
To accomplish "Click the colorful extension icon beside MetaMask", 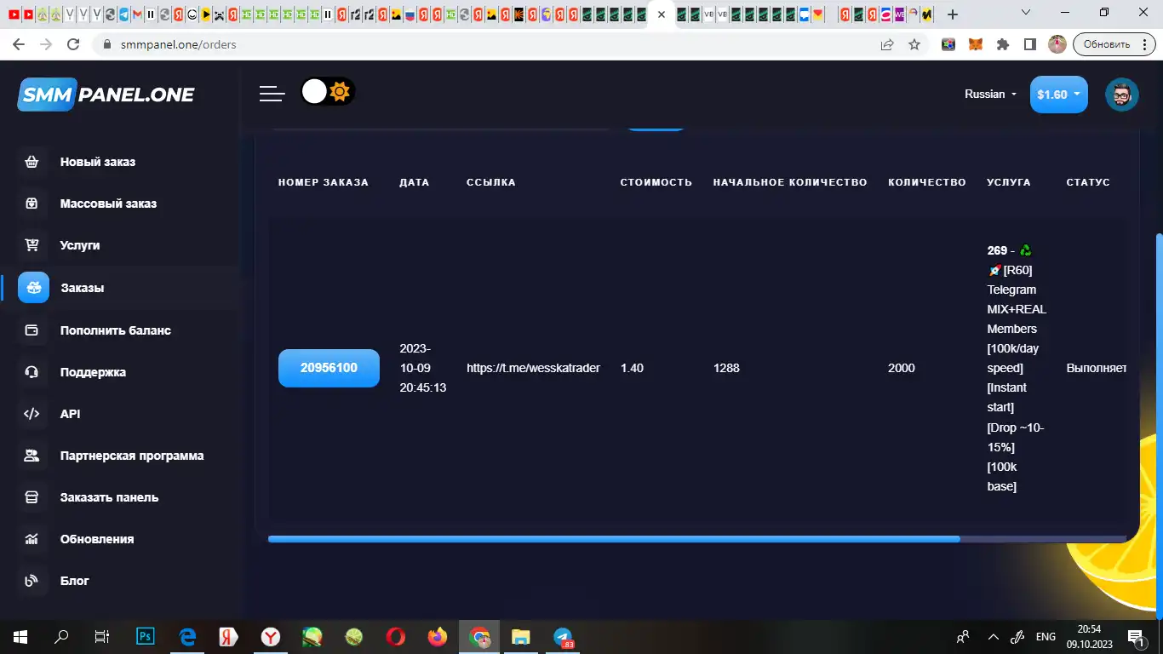I will (948, 44).
